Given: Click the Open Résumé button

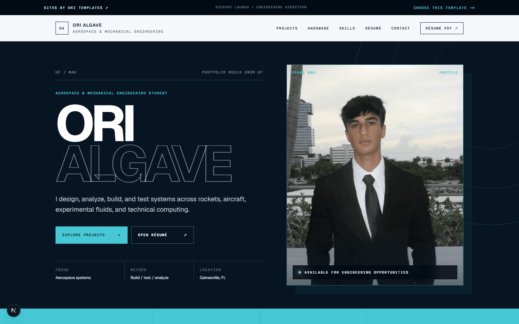Looking at the screenshot, I should tap(163, 235).
